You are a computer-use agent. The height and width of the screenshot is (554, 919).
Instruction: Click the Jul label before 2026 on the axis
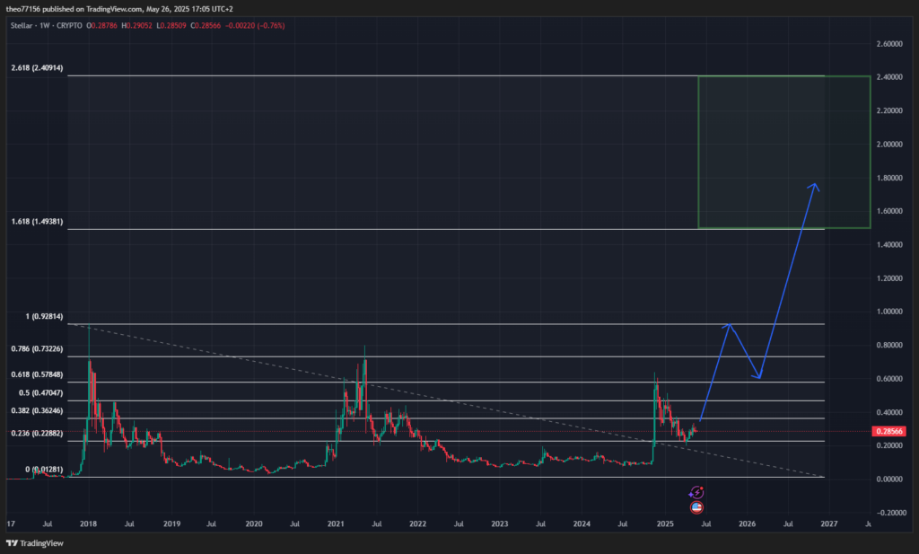(705, 523)
